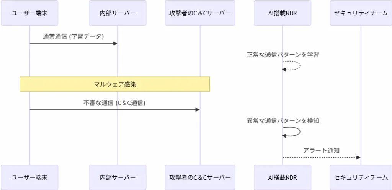Screen dimensions: 392x190
Task: Click the dotted self-loop arrow under 正常な通信パターンを学習
Action: [x=291, y=66]
